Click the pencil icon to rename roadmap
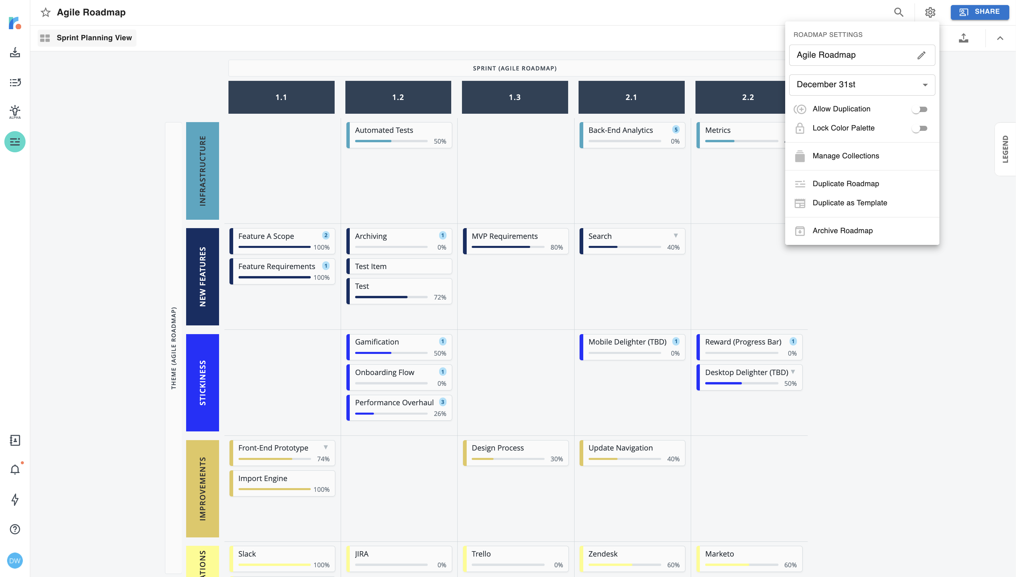 point(922,55)
